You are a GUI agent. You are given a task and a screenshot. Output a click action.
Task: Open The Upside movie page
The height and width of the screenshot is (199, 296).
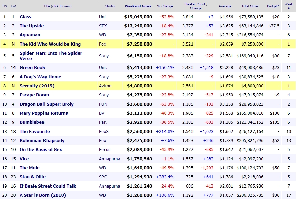(x=32, y=26)
